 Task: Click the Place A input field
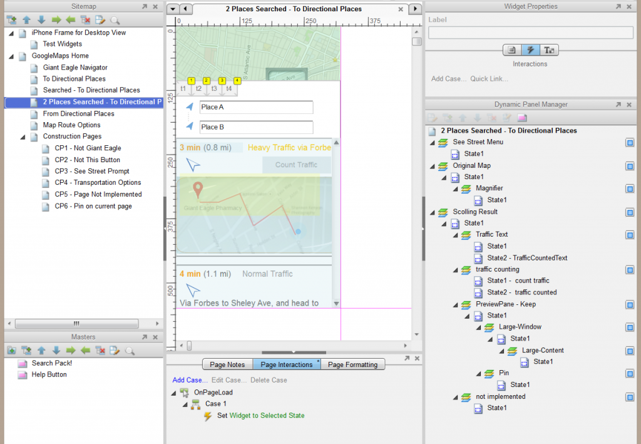click(255, 107)
